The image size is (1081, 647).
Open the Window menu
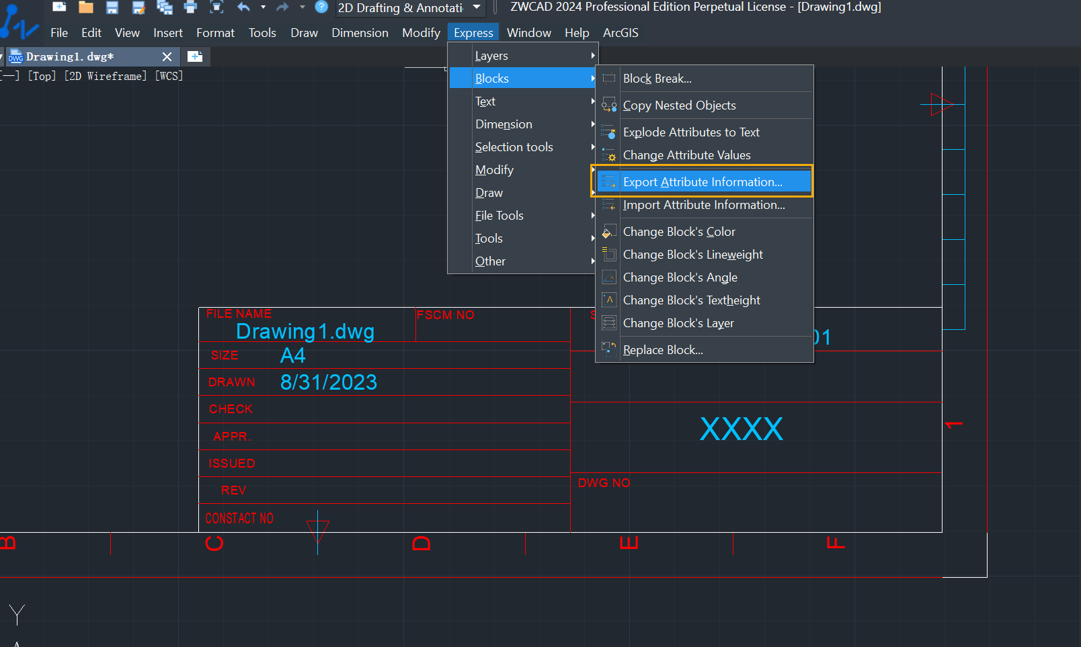click(529, 33)
